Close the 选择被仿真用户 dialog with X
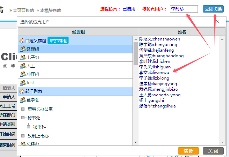The width and height of the screenshot is (229, 157). pyautogui.click(x=218, y=22)
